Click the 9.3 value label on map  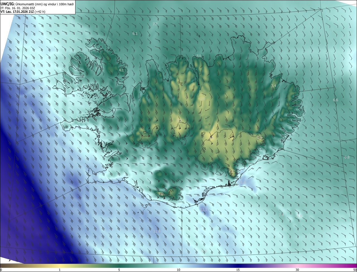(x=204, y=251)
